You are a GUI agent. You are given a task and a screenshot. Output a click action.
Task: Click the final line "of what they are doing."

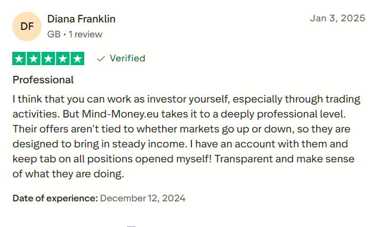(x=68, y=174)
